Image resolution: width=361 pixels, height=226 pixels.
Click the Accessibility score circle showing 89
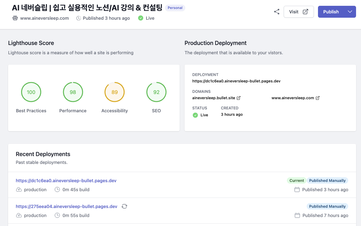coord(115,92)
